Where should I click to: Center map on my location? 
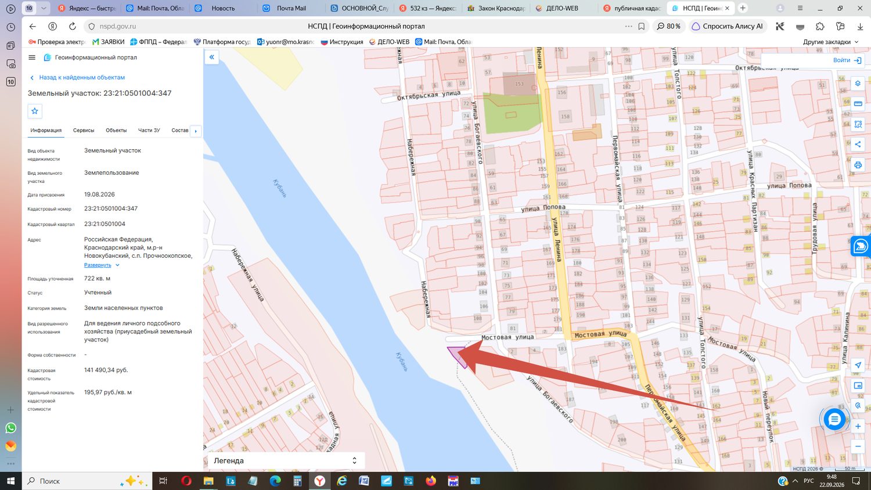[858, 365]
